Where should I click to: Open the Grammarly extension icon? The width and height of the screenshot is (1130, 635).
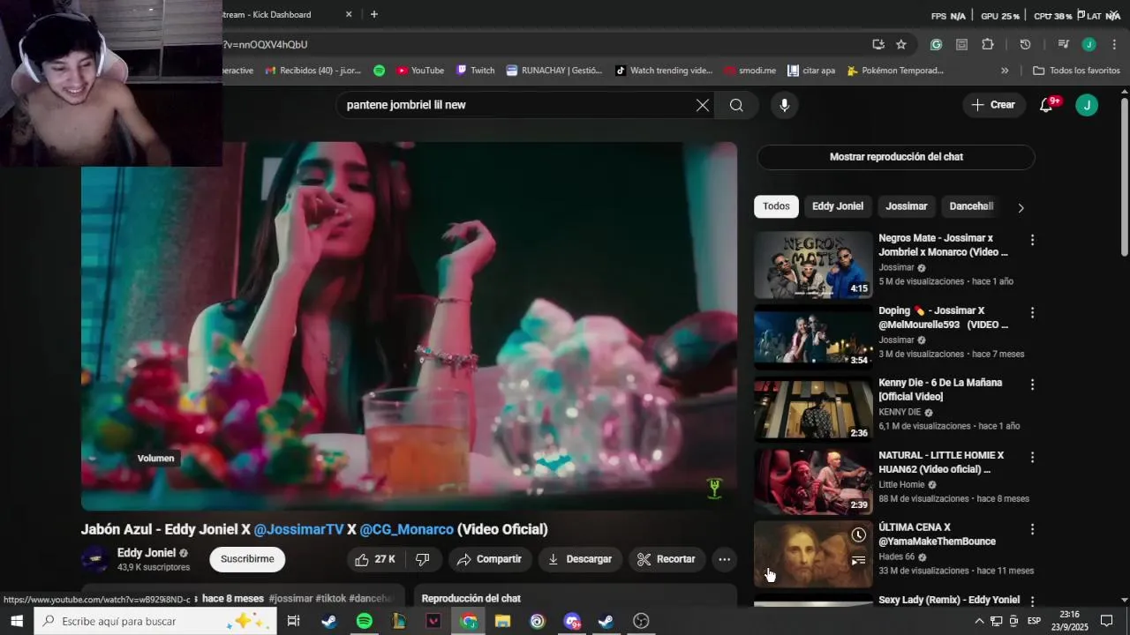[936, 44]
